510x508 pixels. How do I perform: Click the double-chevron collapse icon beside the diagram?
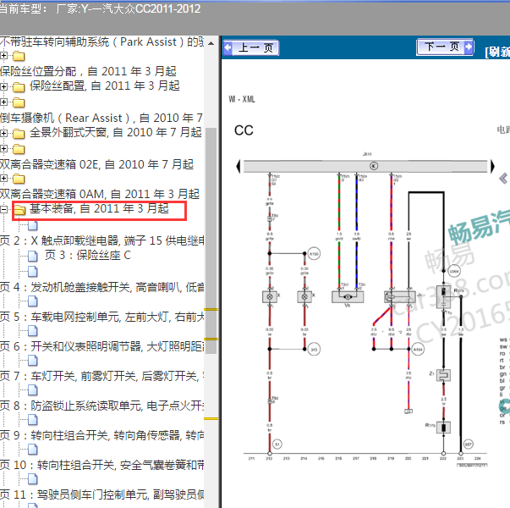(x=503, y=178)
